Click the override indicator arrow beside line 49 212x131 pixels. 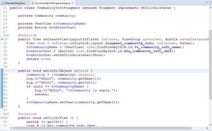coord(2,118)
